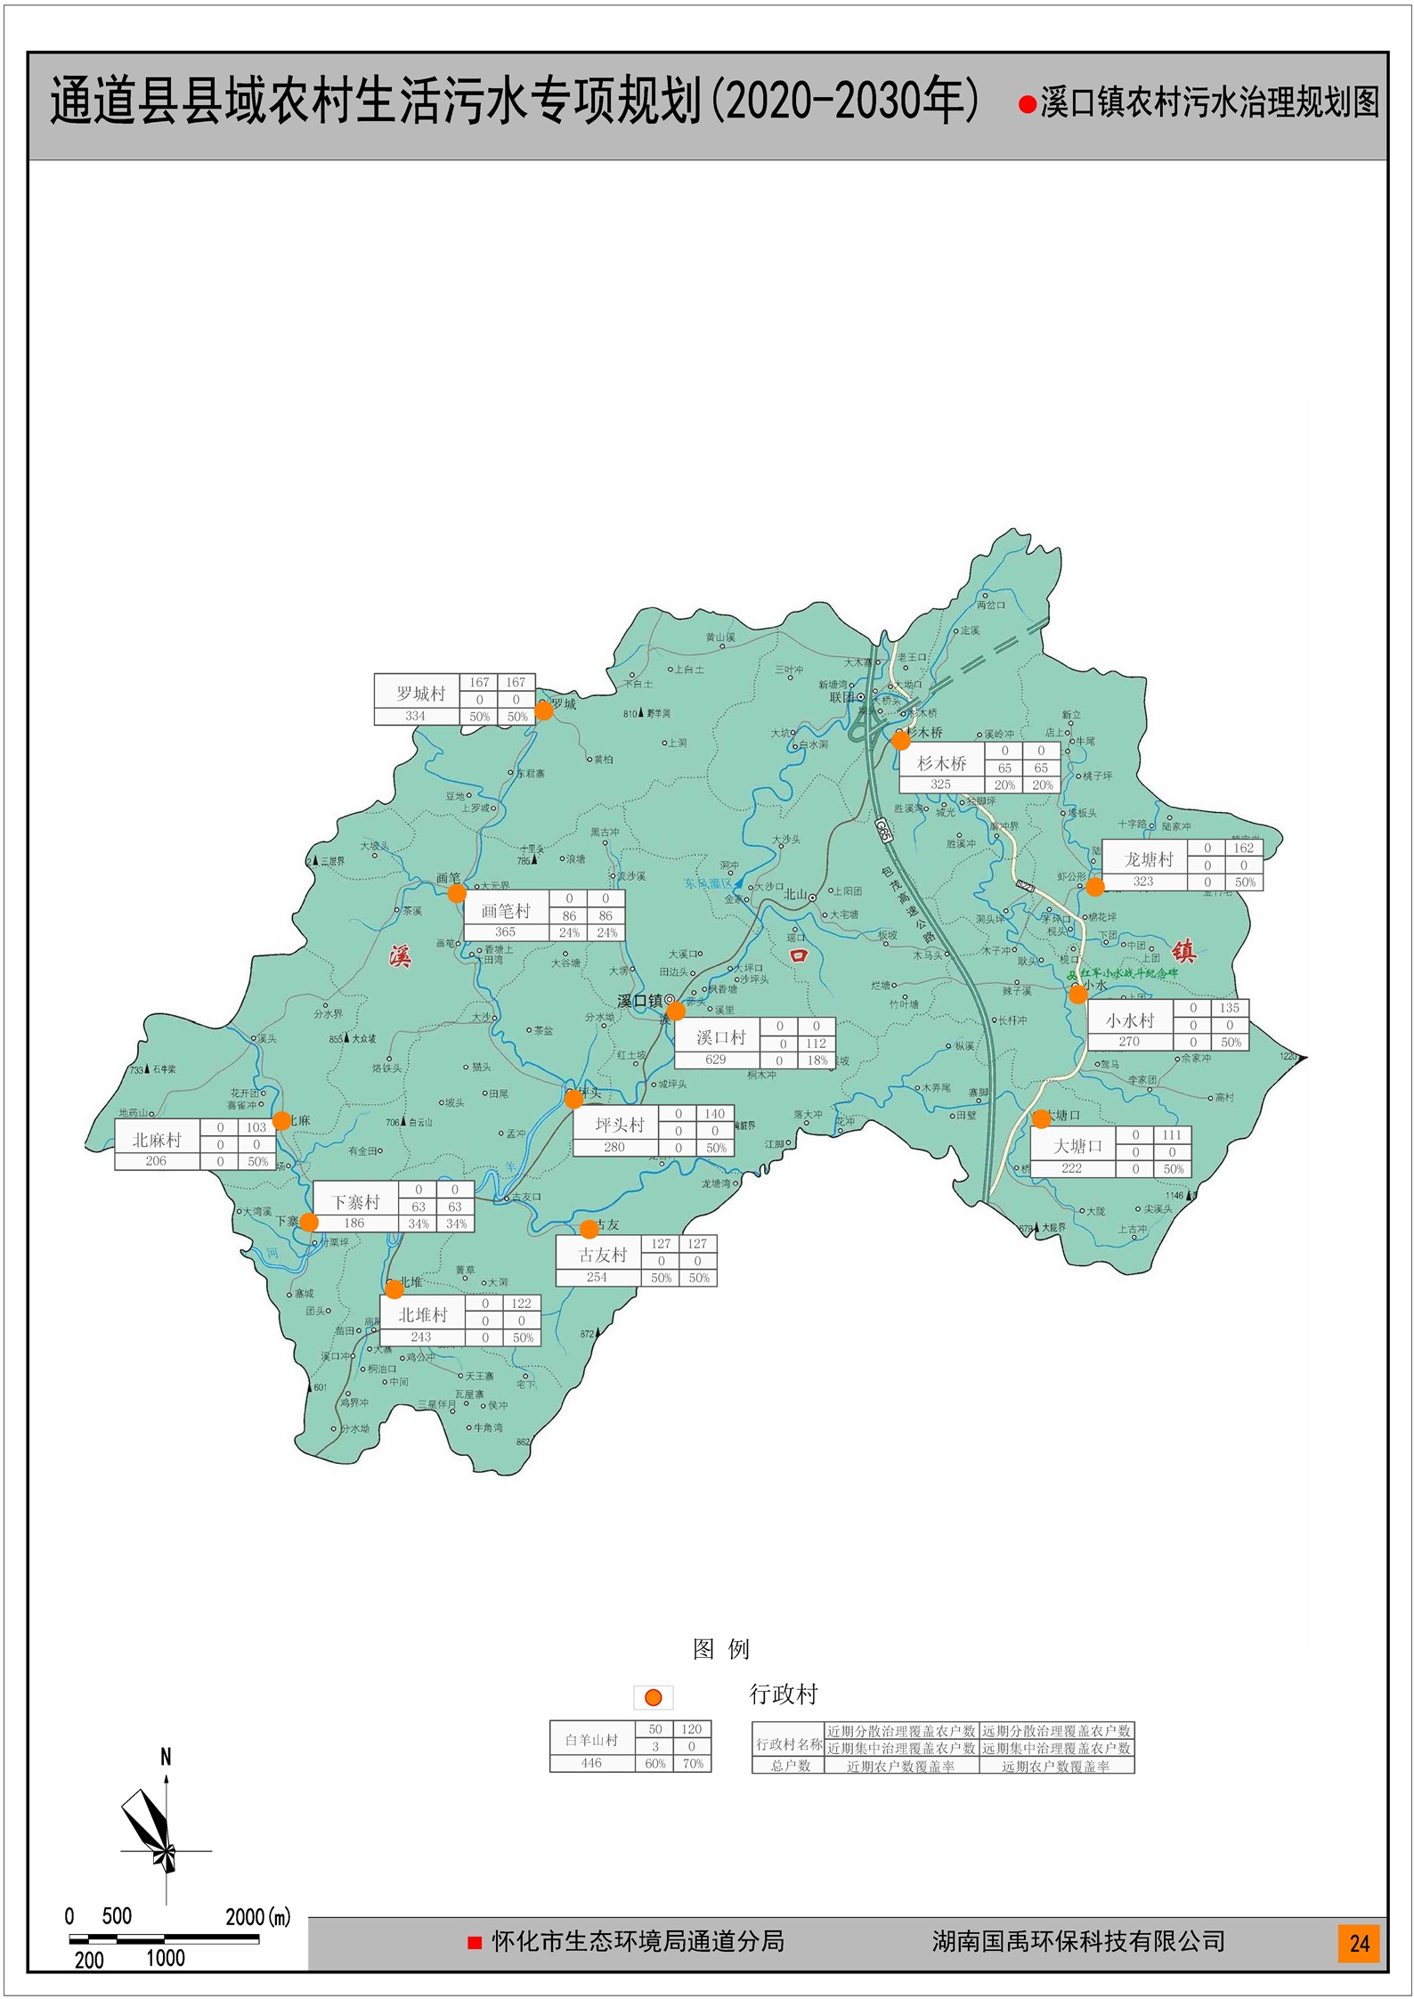
Task: Click the 罗城村 data label box
Action: [454, 699]
